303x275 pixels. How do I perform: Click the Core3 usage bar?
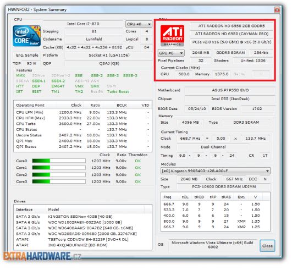click(x=59, y=182)
